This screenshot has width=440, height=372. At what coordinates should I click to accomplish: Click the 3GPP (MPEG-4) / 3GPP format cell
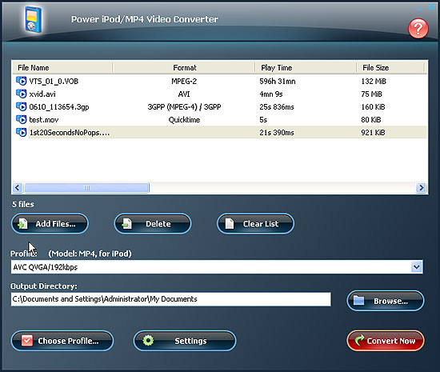184,107
